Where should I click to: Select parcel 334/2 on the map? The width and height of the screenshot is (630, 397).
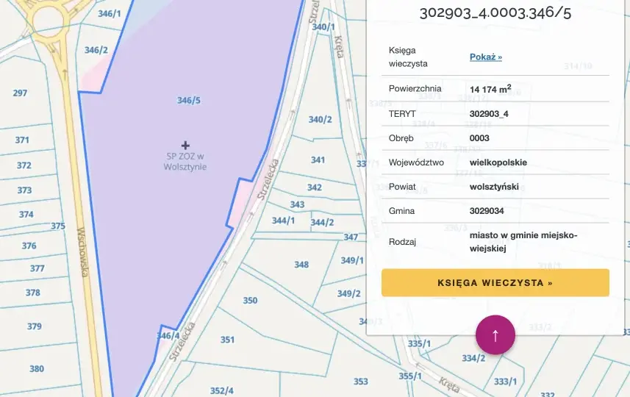[x=473, y=358]
